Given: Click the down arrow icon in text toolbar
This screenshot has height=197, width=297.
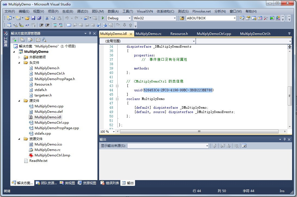Looking at the screenshot, I should pyautogui.click(x=124, y=25).
